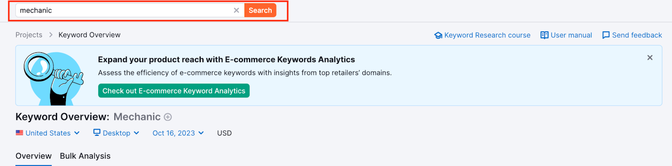Expand the United States country dropdown
The image size is (672, 166).
pos(48,133)
